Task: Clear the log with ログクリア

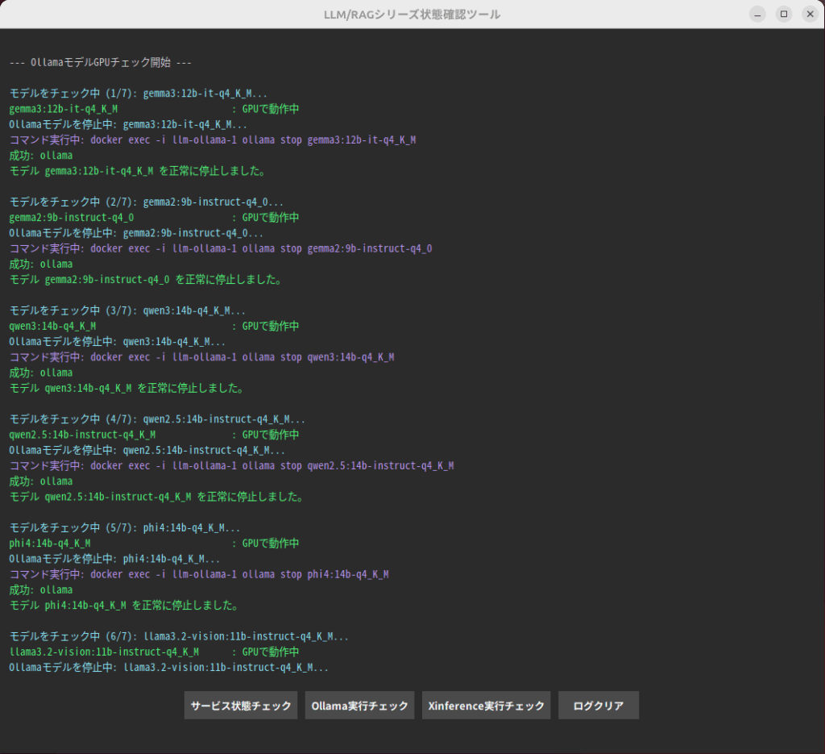Action: [599, 705]
